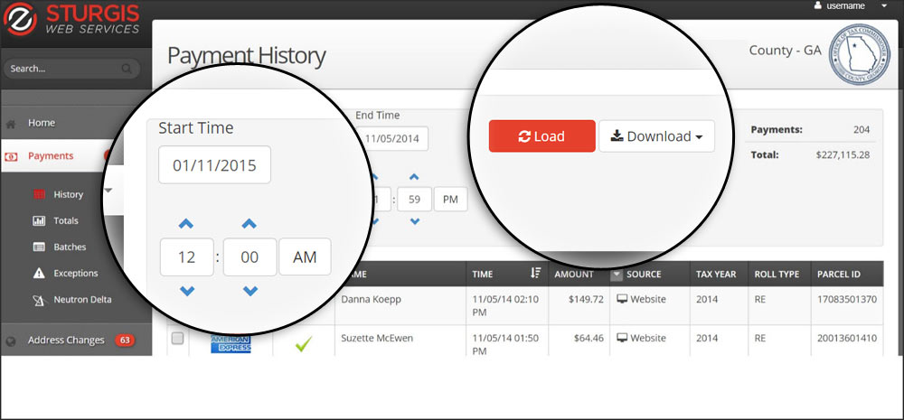The height and width of the screenshot is (420, 904).
Task: Click Website source in Suzette McEwen row
Action: (641, 338)
